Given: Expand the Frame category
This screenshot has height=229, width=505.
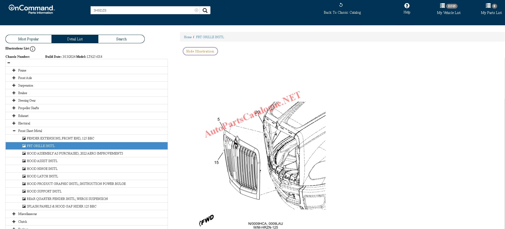Looking at the screenshot, I should [x=14, y=70].
